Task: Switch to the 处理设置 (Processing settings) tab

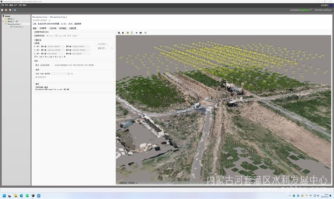Action: pyautogui.click(x=73, y=29)
